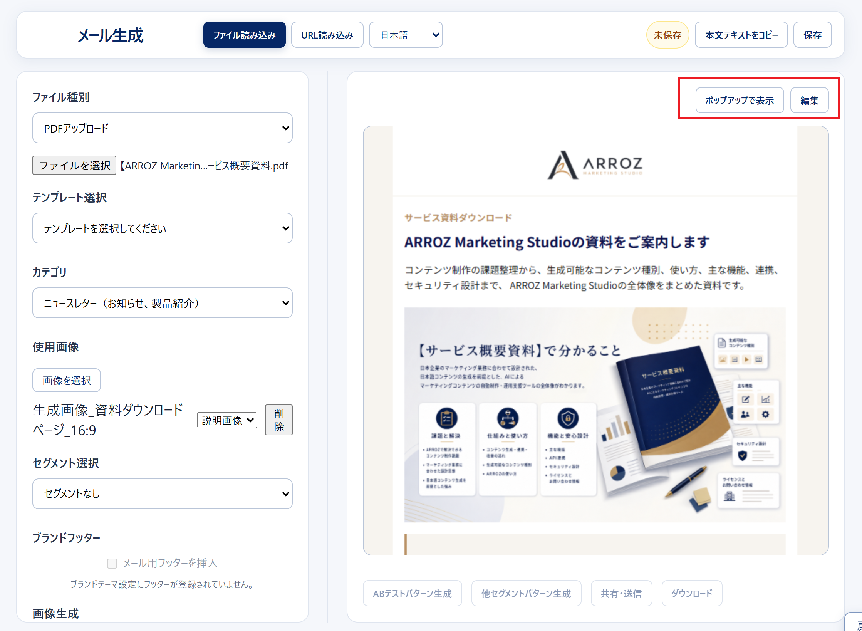Open the テンプレートを選択してください dropdown
862x631 pixels.
(x=163, y=228)
